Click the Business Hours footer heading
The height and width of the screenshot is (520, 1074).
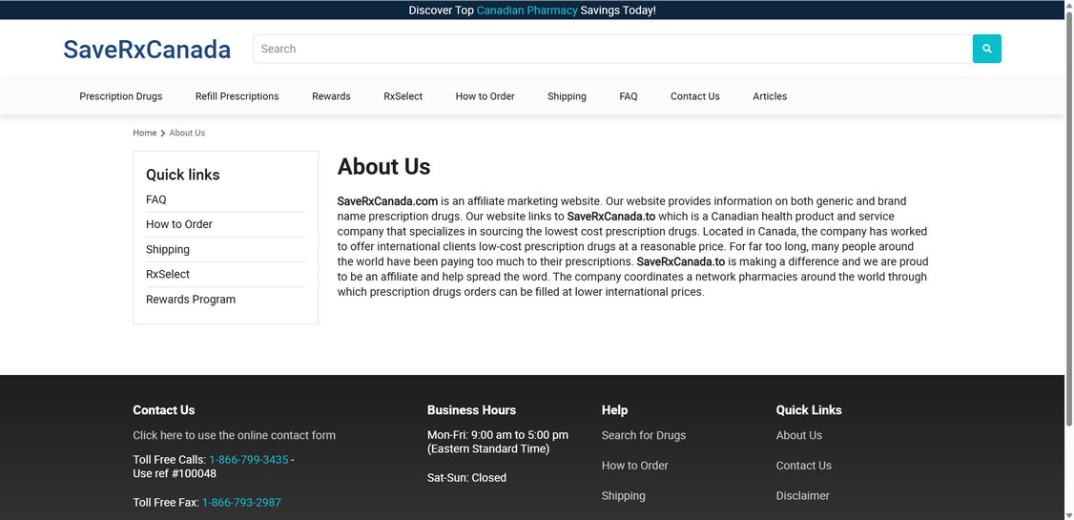point(471,410)
